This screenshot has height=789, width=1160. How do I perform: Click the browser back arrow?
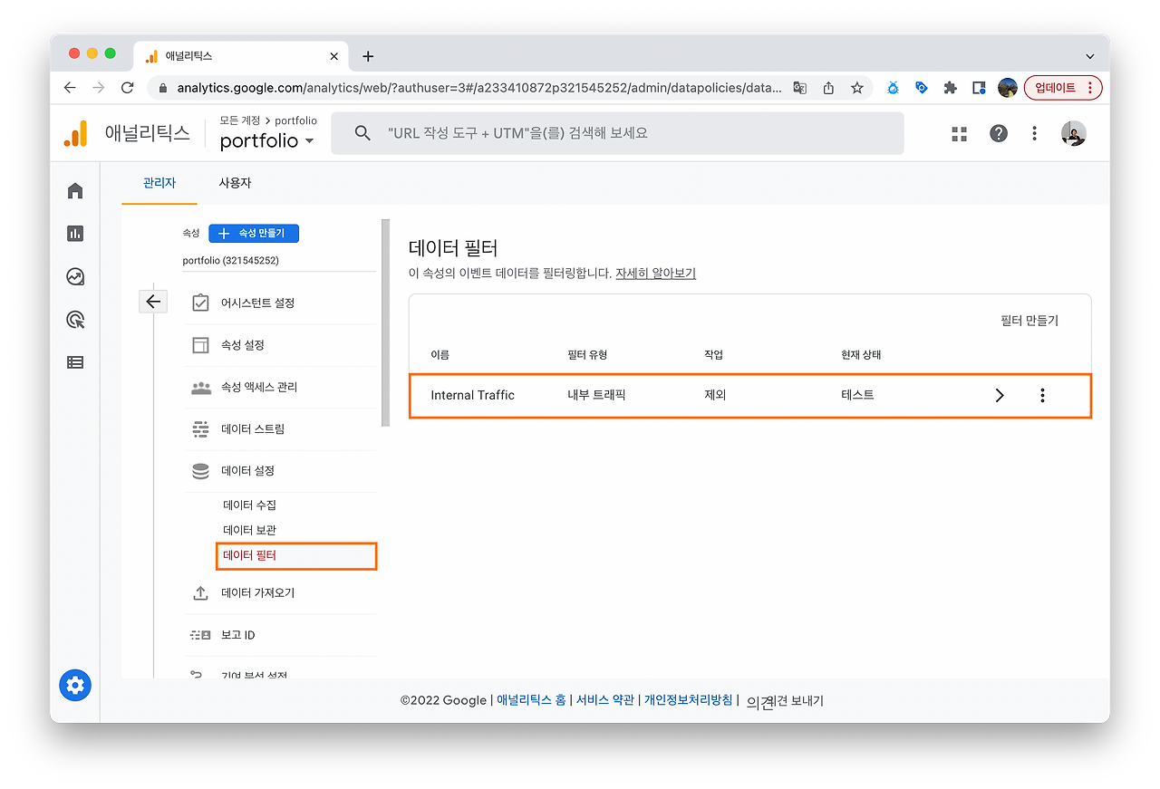[70, 88]
